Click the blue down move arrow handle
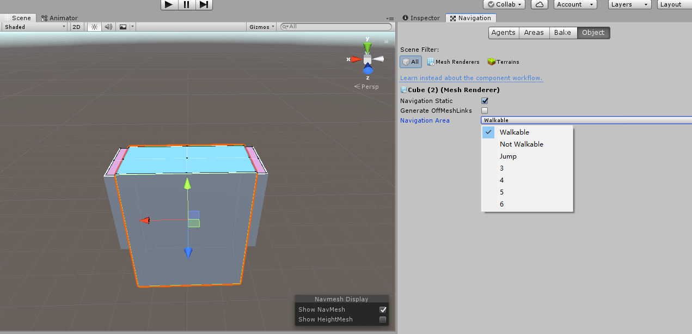Image resolution: width=692 pixels, height=334 pixels. click(x=188, y=252)
